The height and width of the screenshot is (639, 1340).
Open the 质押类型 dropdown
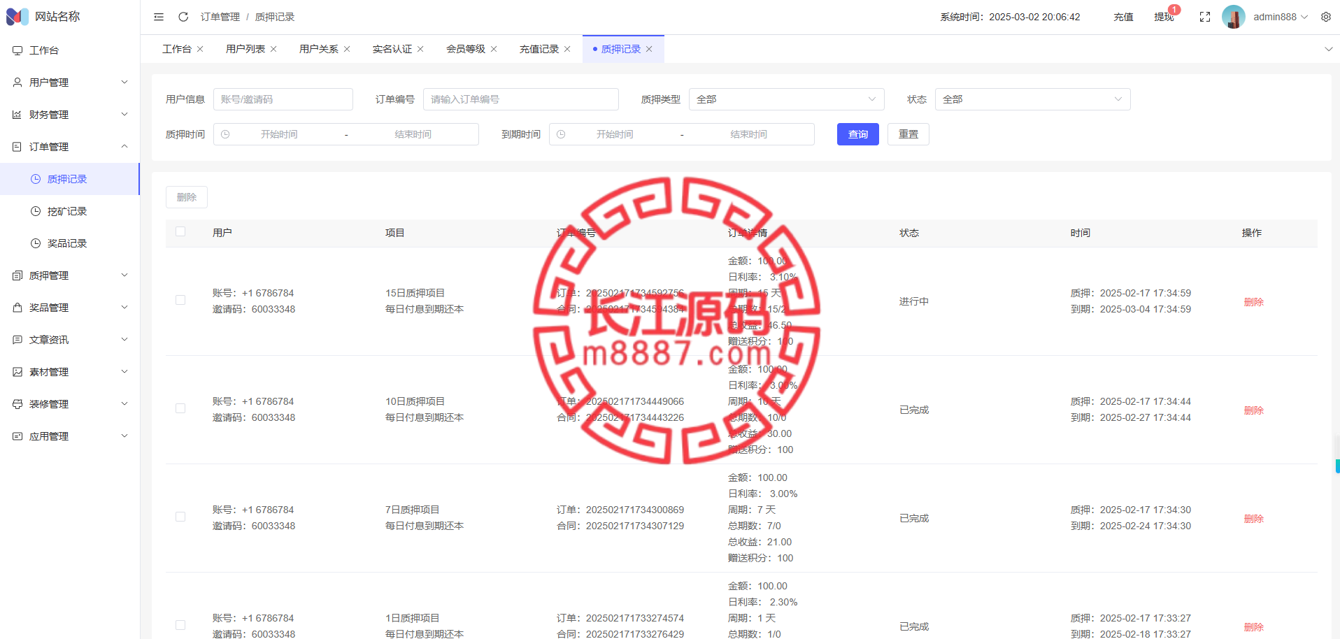[x=787, y=99]
